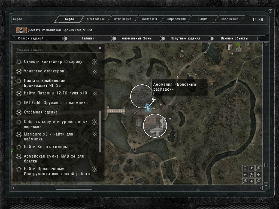The image size is (279, 209).
Task: Zoom out with the minus magnifier
Action: [x=245, y=181]
